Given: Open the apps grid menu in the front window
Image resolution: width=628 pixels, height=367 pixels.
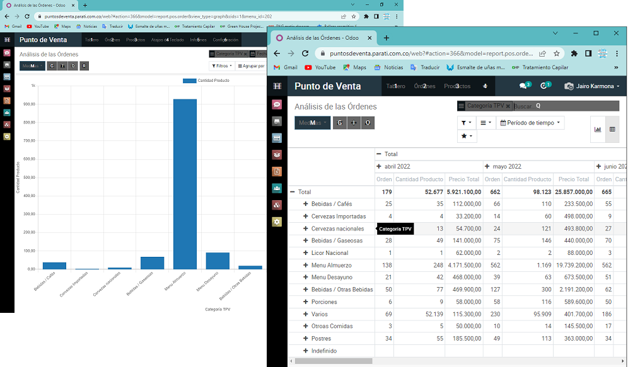Looking at the screenshot, I should (x=277, y=86).
